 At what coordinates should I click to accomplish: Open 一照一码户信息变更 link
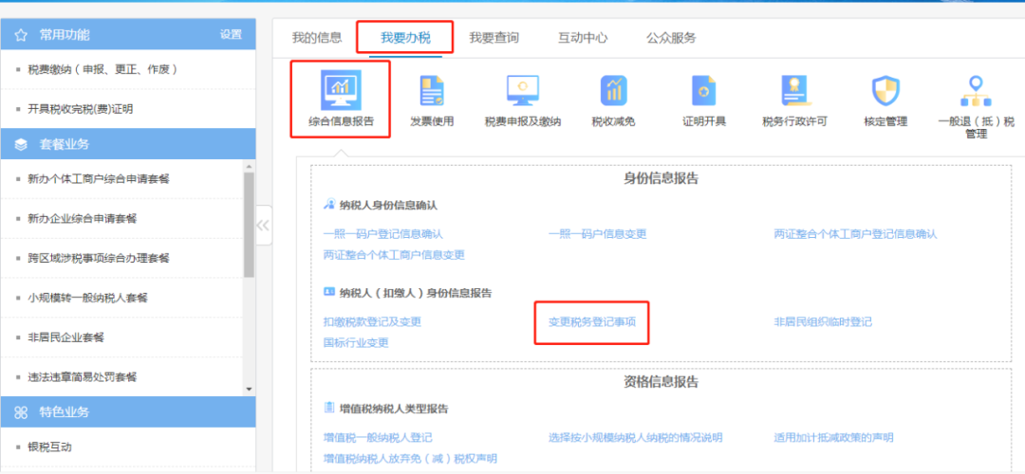[x=598, y=234]
